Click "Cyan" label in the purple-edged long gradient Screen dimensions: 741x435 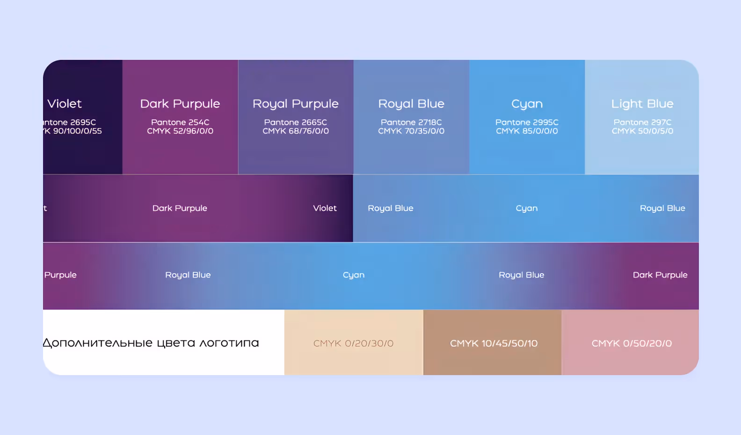tap(354, 275)
